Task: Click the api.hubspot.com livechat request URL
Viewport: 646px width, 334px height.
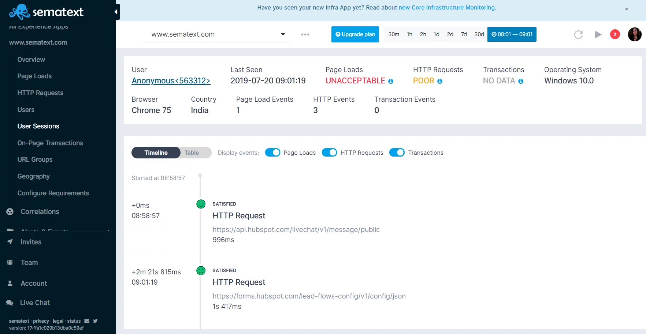Action: [296, 230]
